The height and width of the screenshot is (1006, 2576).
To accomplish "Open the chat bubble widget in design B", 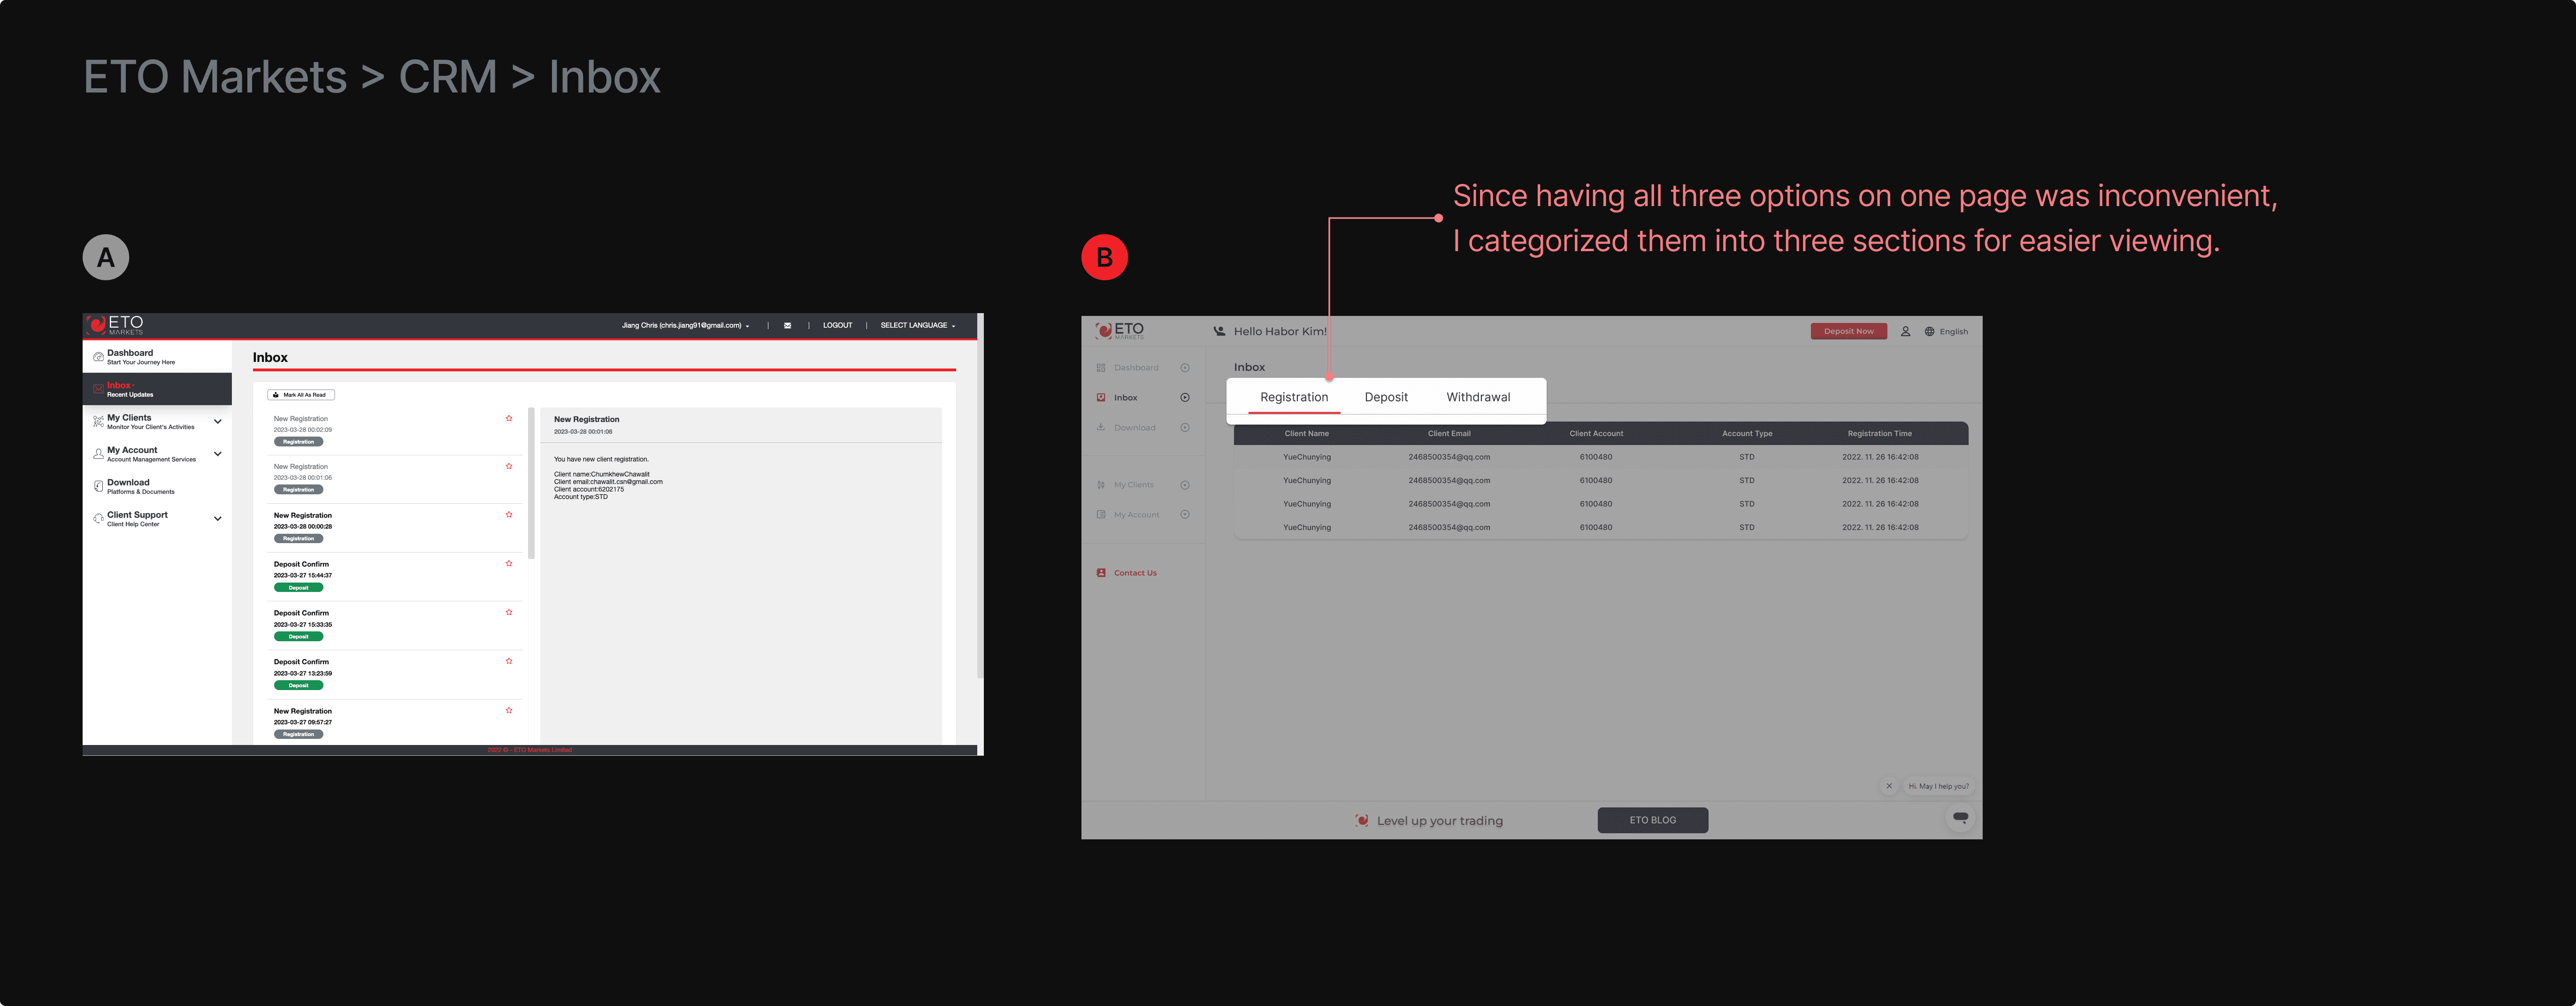I will point(1960,818).
